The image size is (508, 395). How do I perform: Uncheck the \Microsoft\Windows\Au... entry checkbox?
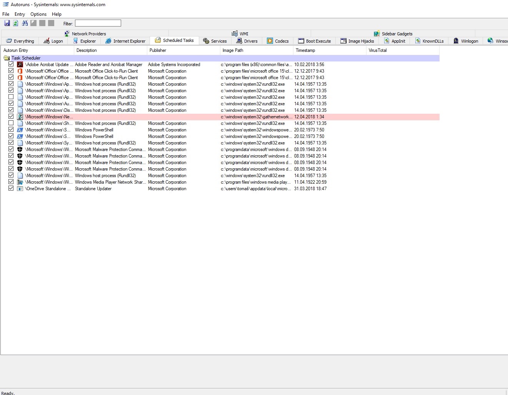coord(11,104)
